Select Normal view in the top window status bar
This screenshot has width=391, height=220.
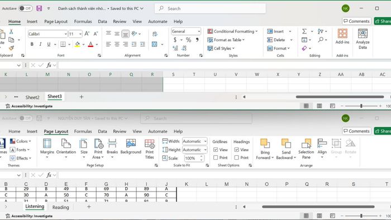(x=306, y=106)
